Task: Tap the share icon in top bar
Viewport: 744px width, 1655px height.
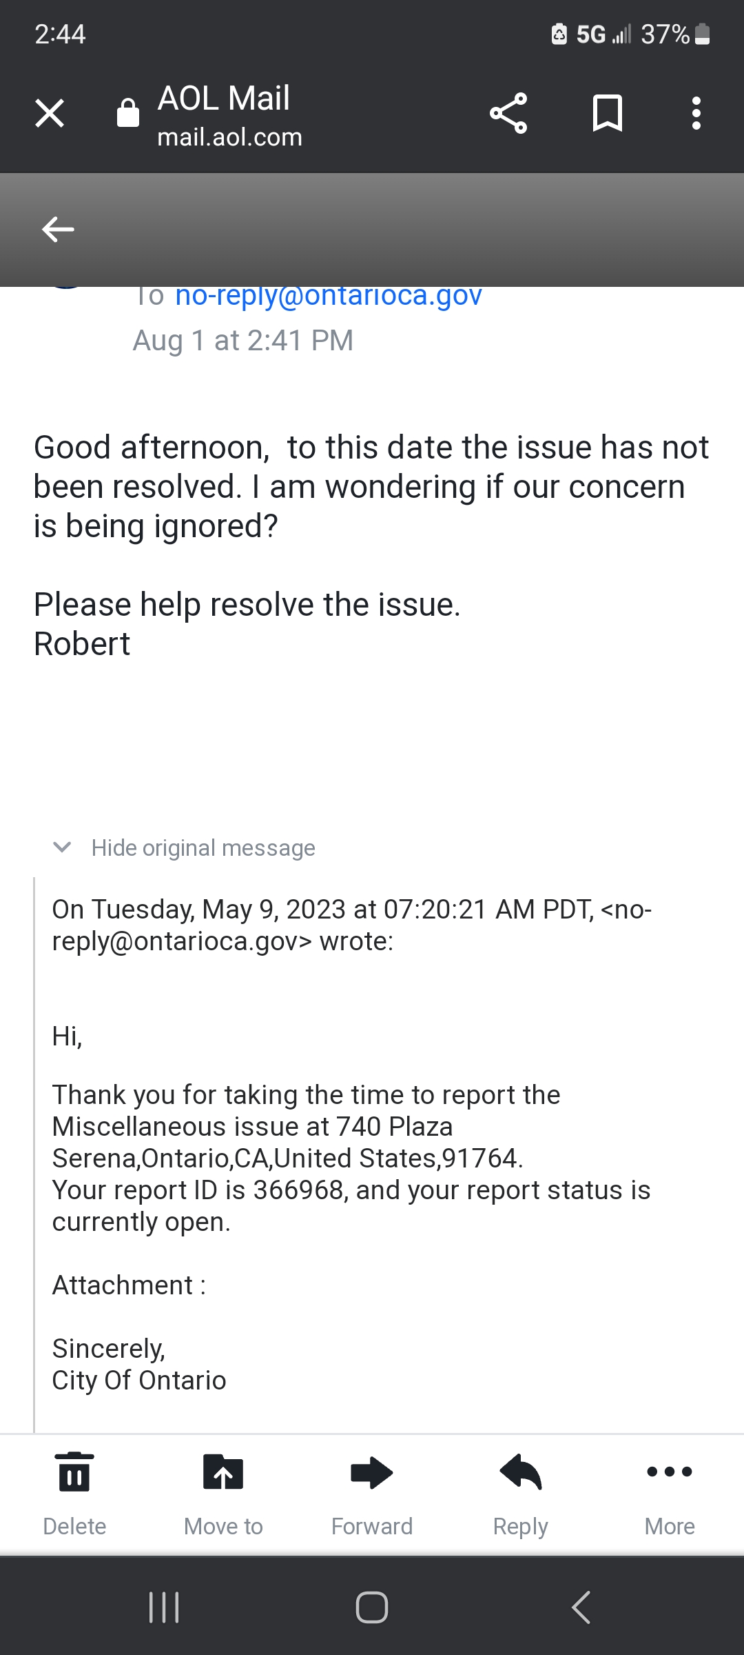Action: 508,113
